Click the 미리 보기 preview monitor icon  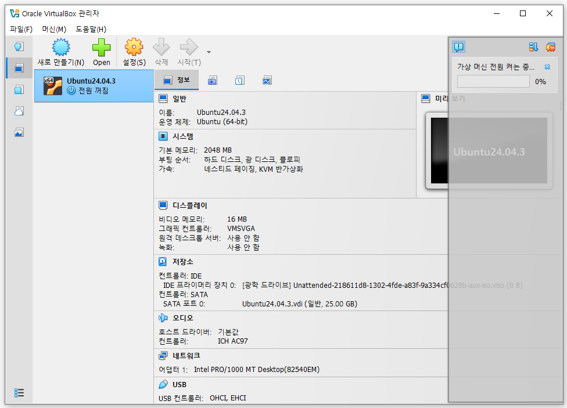click(x=426, y=99)
